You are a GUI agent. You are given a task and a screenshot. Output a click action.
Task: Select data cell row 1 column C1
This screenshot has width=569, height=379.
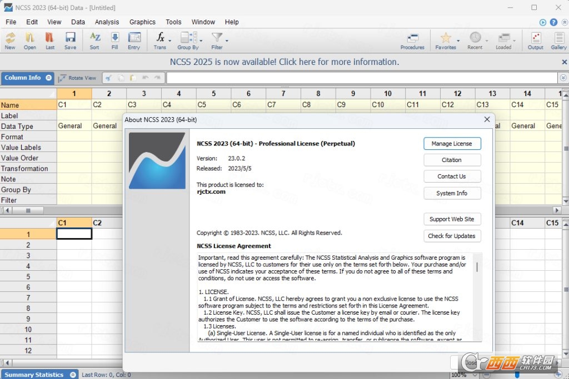tap(74, 234)
